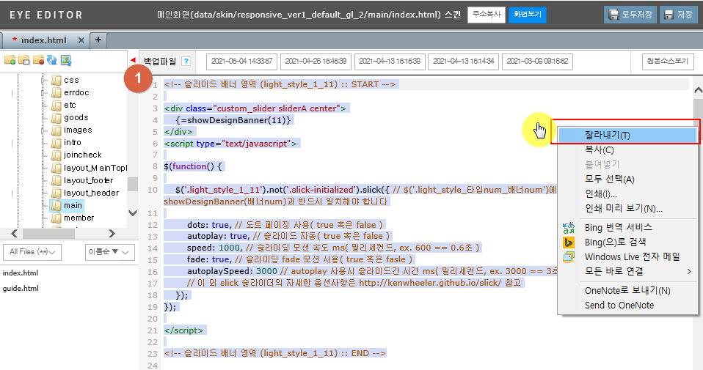Viewport: 703px width, 370px height.
Task: Expand the errdoc folder tree node
Action: (43, 92)
